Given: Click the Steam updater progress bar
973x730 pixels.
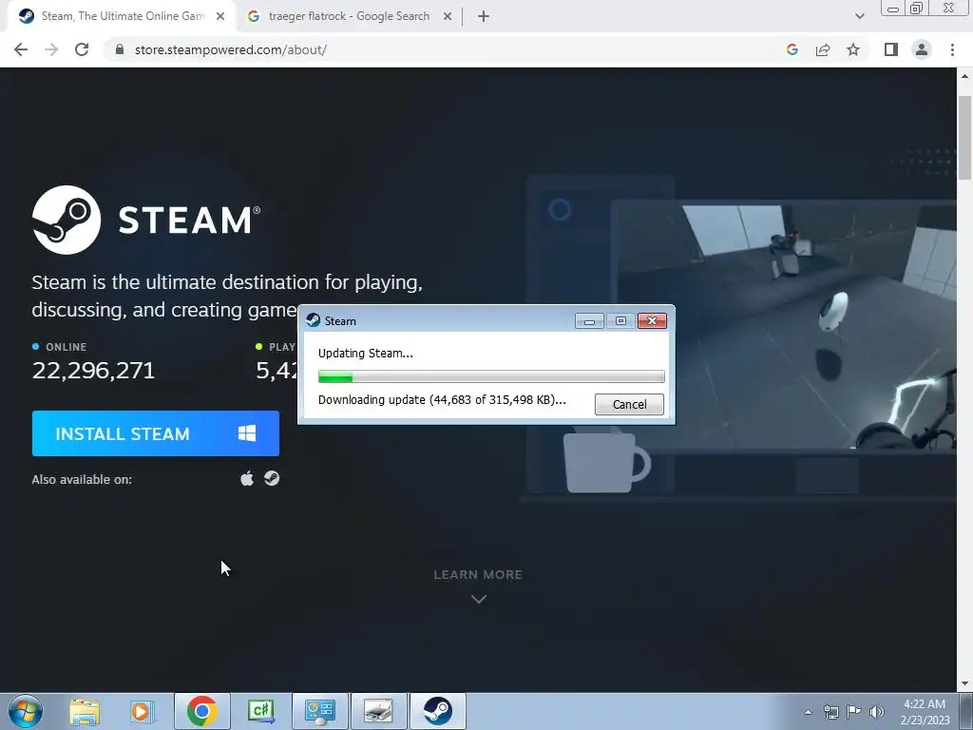Looking at the screenshot, I should [491, 376].
